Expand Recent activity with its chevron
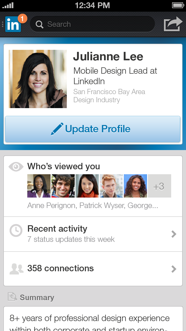Screen dimensions: 186x331 pos(174,234)
